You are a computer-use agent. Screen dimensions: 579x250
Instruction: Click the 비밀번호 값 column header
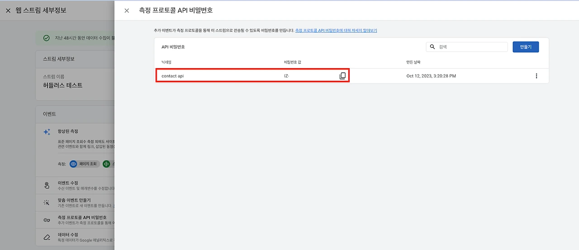pos(293,62)
